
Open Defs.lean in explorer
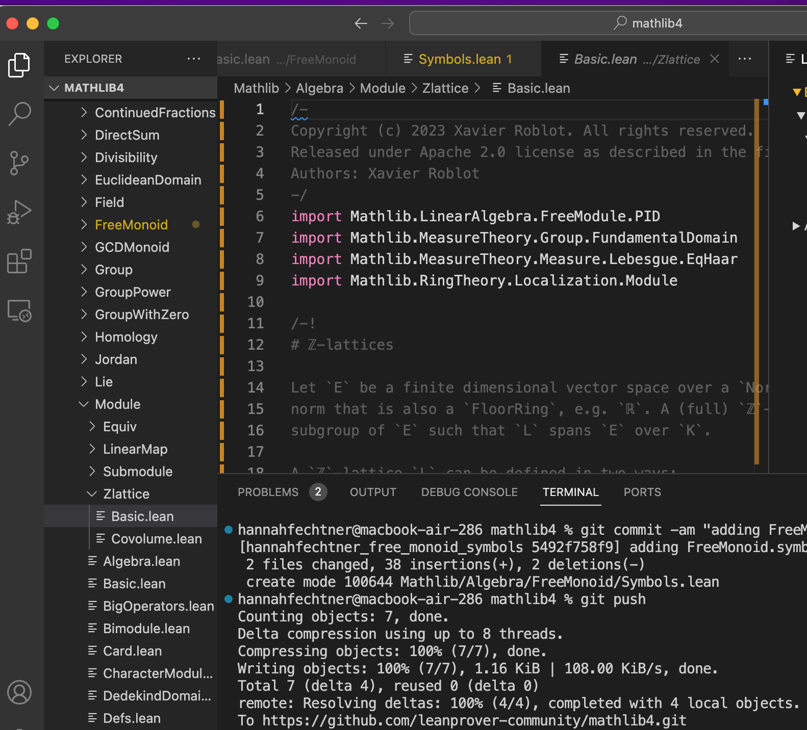point(131,718)
